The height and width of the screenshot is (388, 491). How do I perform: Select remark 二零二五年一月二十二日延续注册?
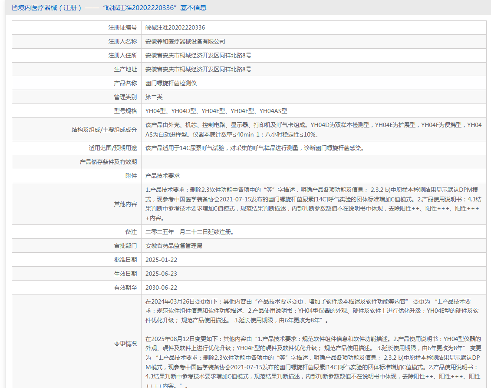click(189, 232)
